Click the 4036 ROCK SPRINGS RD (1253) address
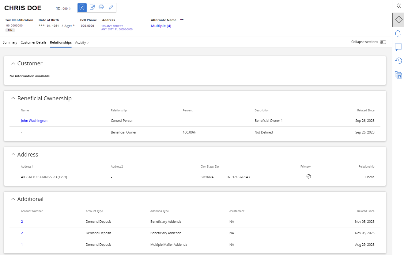 pyautogui.click(x=44, y=177)
